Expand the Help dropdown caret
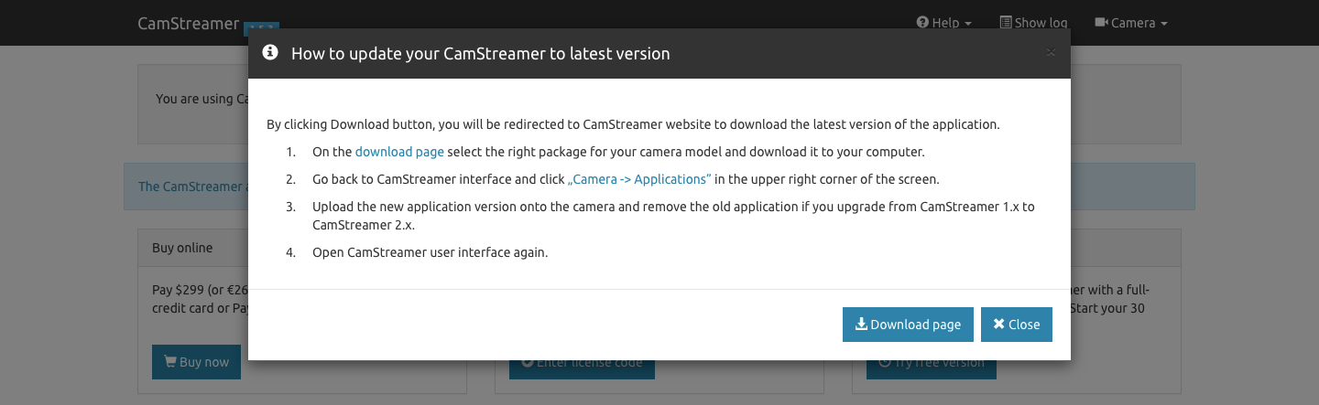Viewport: 1319px width, 405px height. (x=968, y=24)
